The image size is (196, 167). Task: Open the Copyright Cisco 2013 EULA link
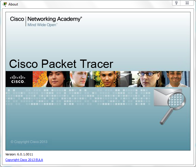pos(24,160)
